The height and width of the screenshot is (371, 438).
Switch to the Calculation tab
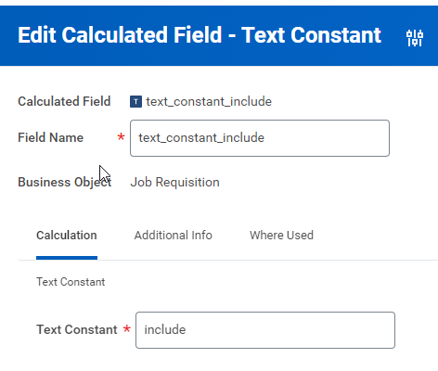pos(67,236)
